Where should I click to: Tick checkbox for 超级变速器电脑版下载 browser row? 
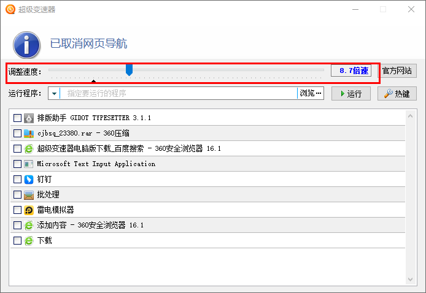pos(17,149)
